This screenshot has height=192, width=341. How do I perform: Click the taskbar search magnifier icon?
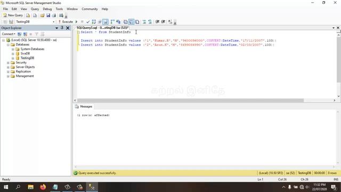pos(18,187)
